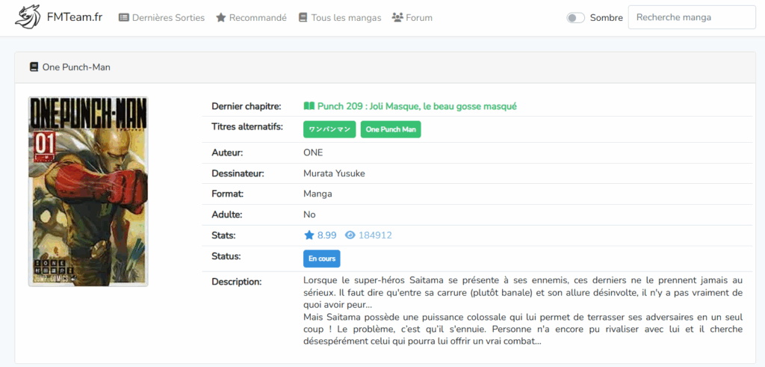765x367 pixels.
Task: Click the Forum people icon
Action: pos(397,18)
